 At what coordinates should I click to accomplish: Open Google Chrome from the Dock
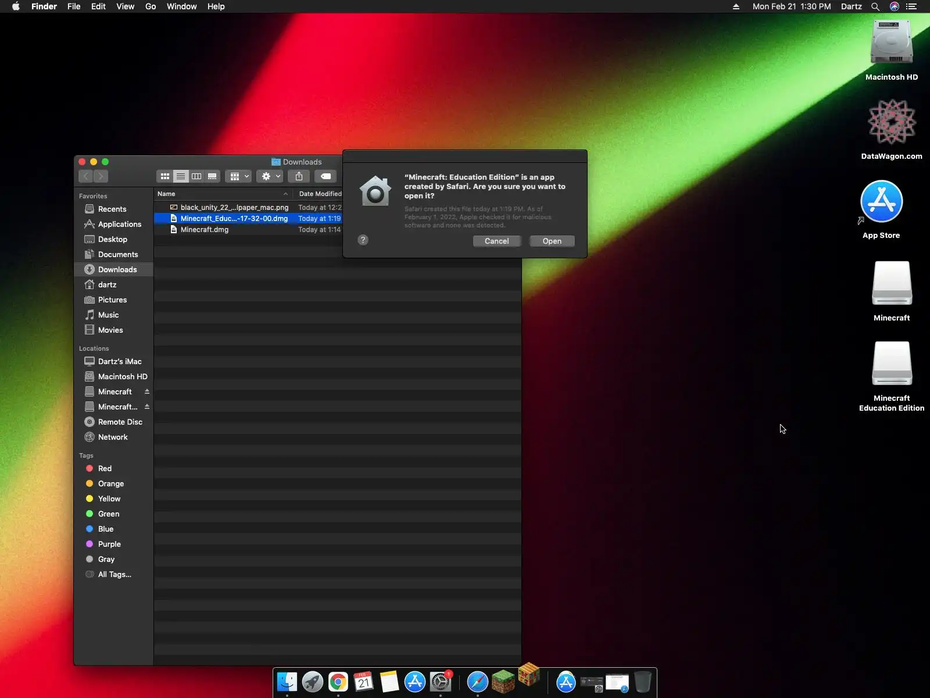pyautogui.click(x=338, y=682)
